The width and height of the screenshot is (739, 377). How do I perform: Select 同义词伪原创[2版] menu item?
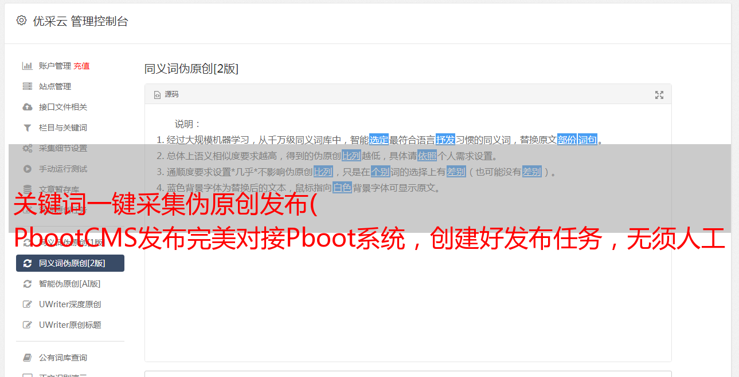click(x=70, y=263)
